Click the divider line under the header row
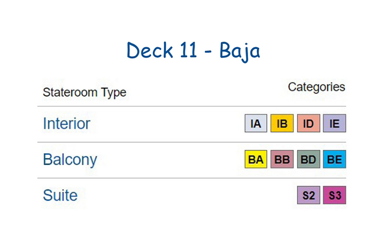386x236 pixels. [x=192, y=106]
